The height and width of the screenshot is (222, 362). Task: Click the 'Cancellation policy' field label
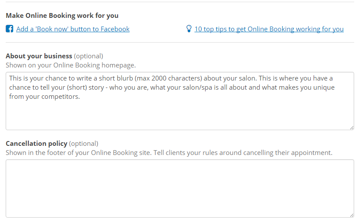pyautogui.click(x=37, y=144)
